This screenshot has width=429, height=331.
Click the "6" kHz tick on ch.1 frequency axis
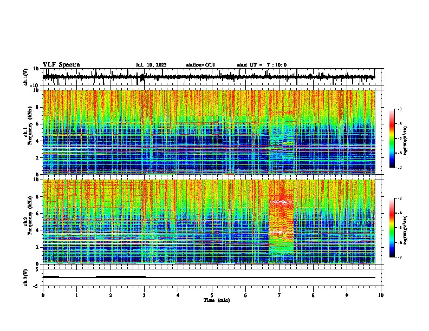(x=37, y=124)
